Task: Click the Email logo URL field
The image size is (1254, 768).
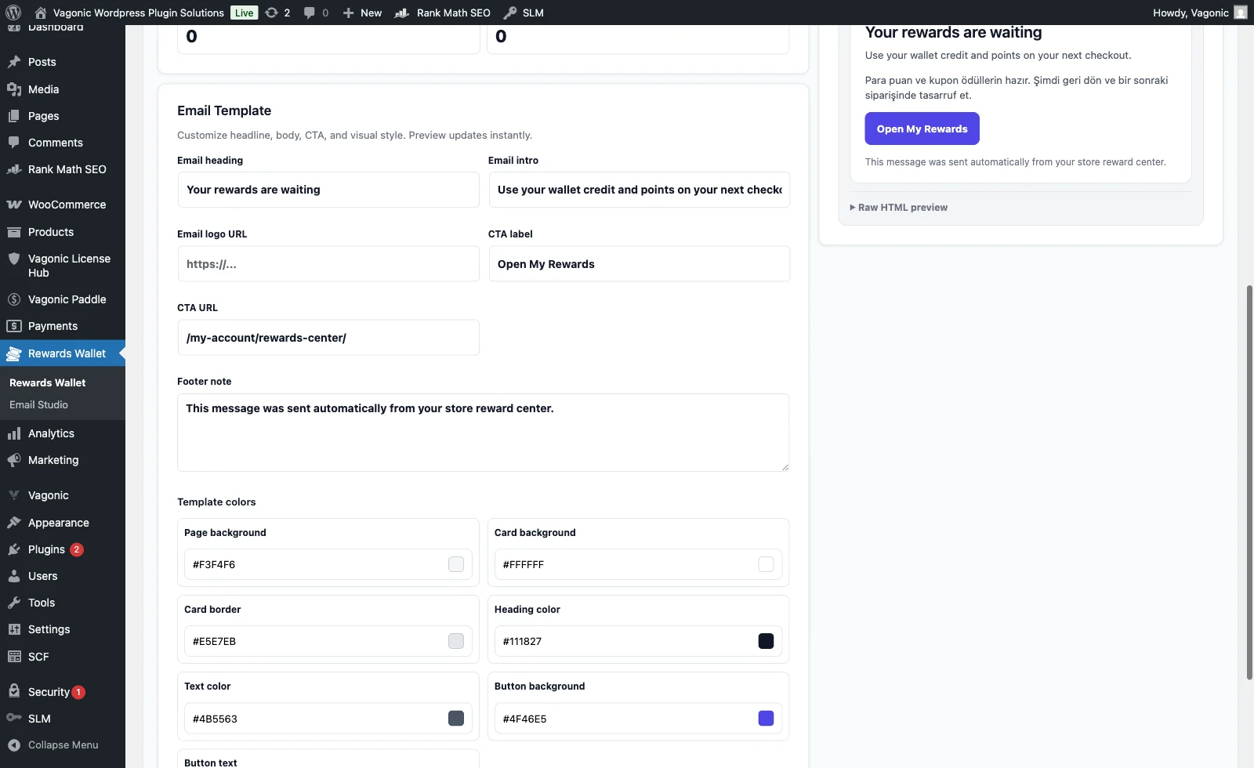Action: 328,264
